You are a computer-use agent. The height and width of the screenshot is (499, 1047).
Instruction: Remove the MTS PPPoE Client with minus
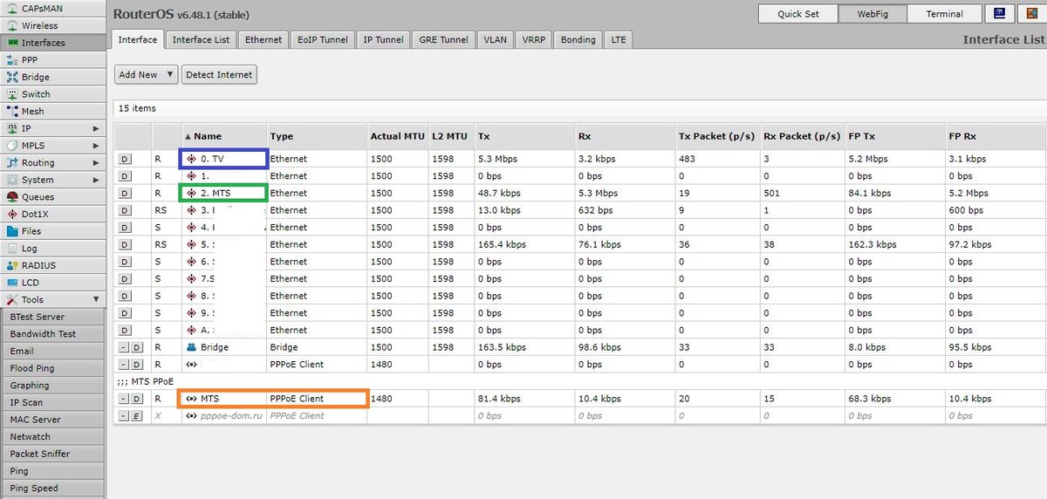[x=124, y=399]
